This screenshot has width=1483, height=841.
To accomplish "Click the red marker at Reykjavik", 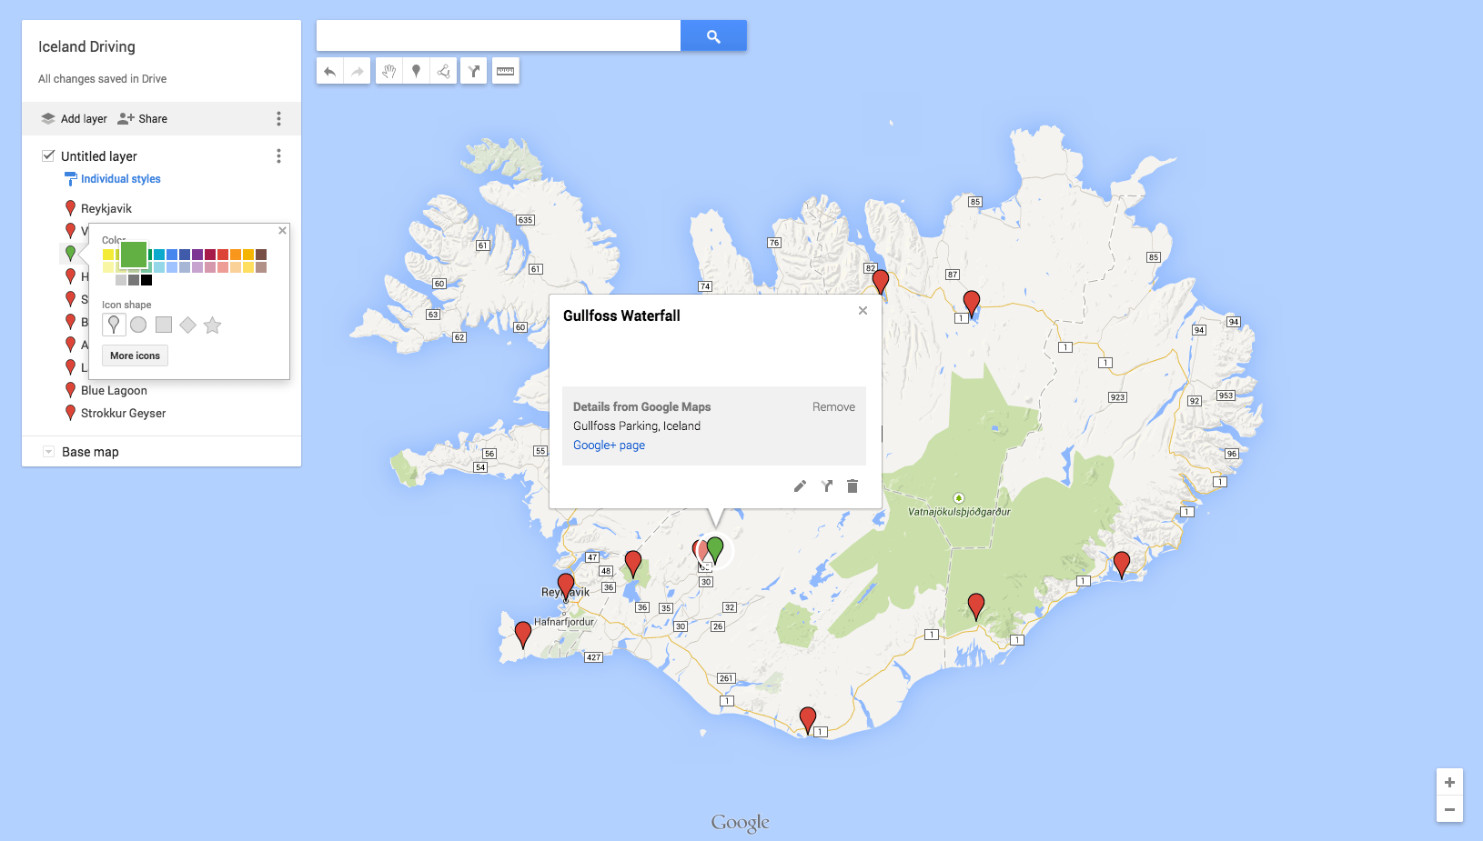I will 566,586.
